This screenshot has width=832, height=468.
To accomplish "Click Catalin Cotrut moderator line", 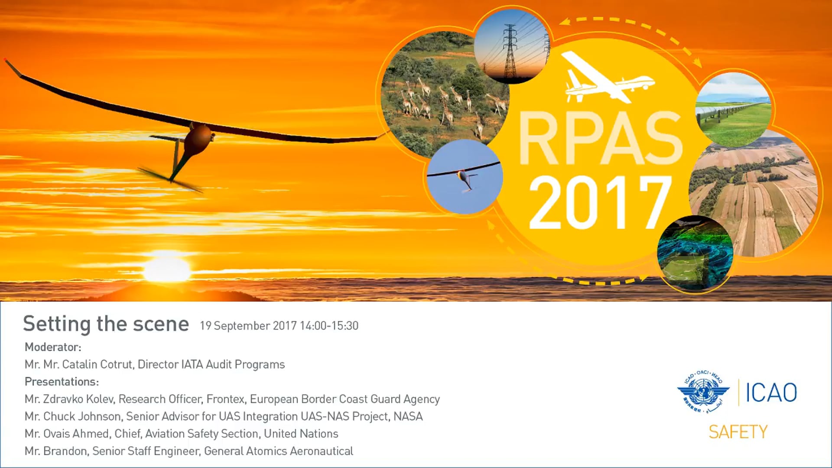I will tap(155, 364).
